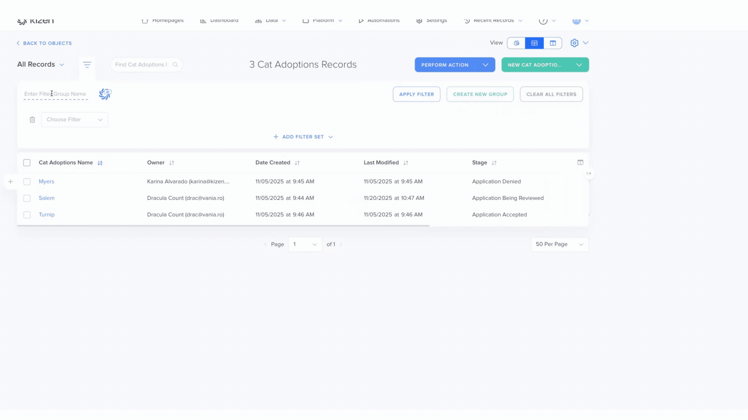Click the column configuration icon in table header
748x420 pixels.
coord(580,163)
